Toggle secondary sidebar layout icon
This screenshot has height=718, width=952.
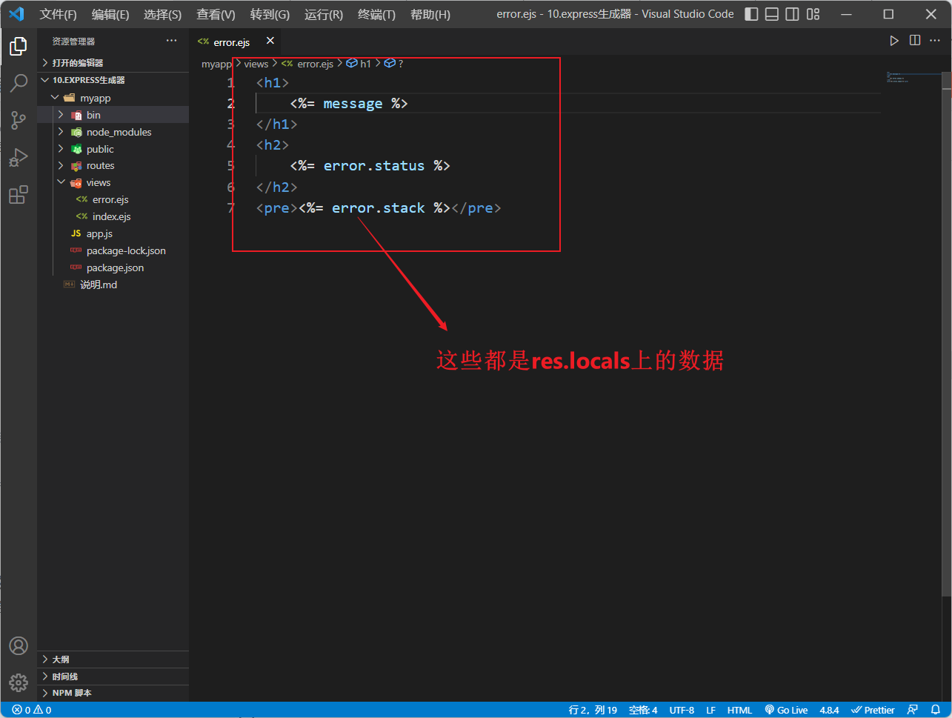(793, 14)
